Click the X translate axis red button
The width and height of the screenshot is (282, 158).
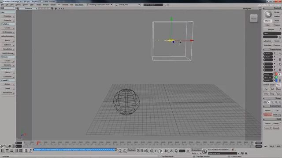point(276,74)
